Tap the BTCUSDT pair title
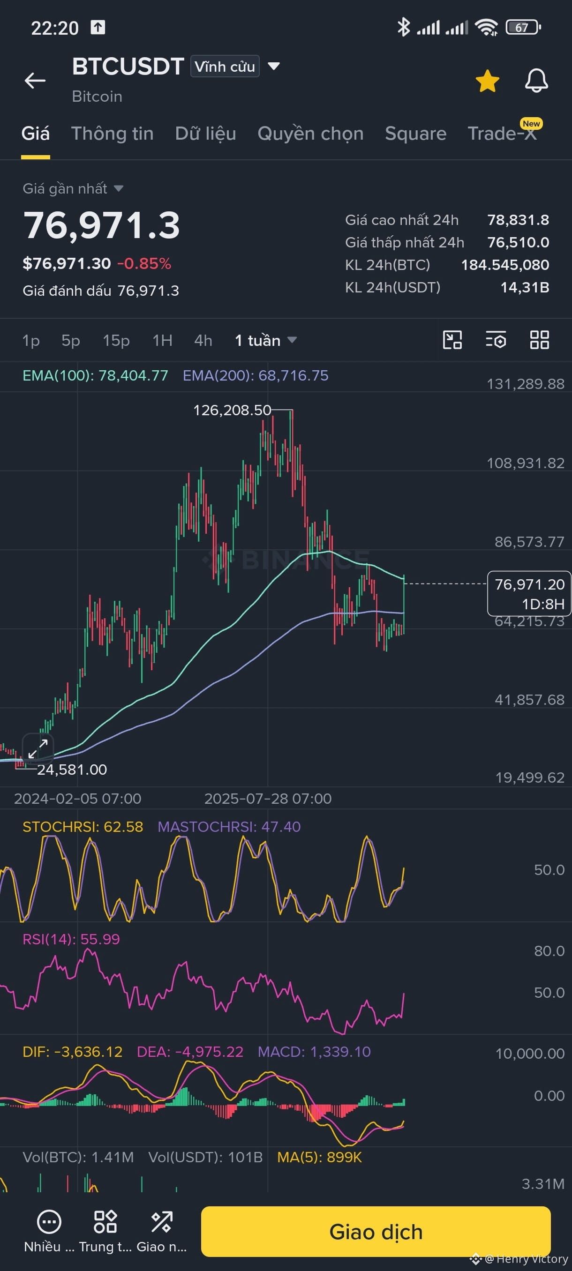Image resolution: width=572 pixels, height=1271 pixels. [128, 66]
